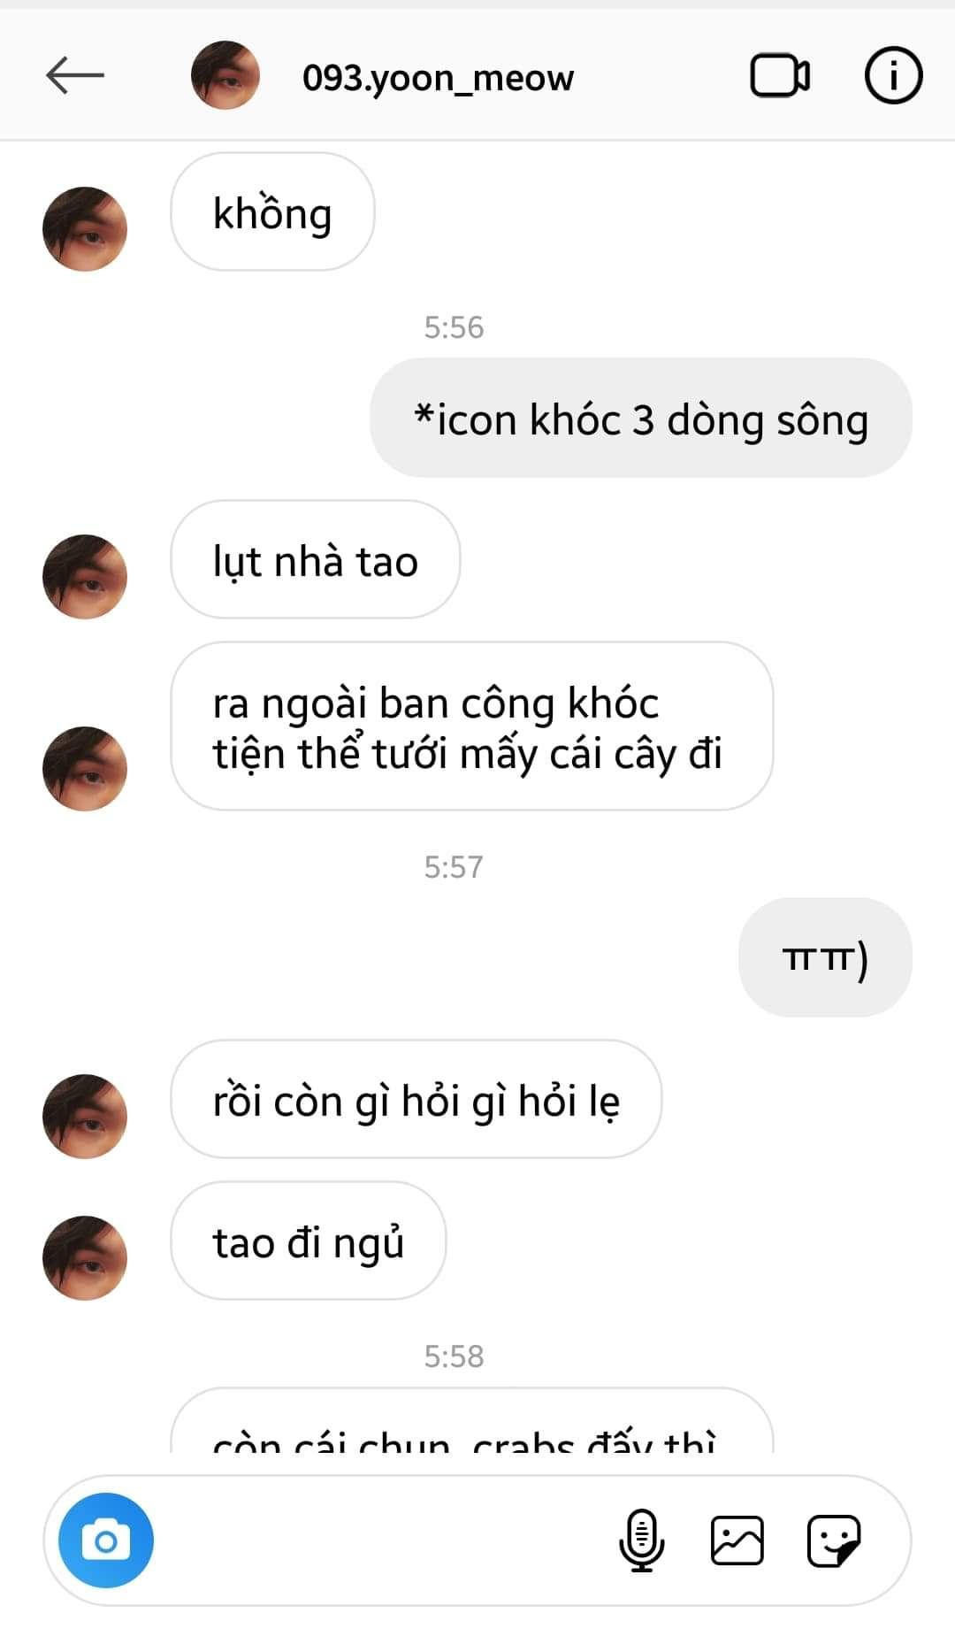Select the "ㅠㅠ)" sent message
Screen dimensions: 955x1644
pyautogui.click(x=825, y=957)
